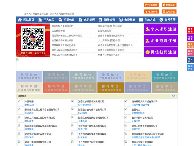Image resolution: width=194 pixels, height=146 pixels.
Task: Click the chat icon beside 招聘信息
Action: click(x=60, y=20)
